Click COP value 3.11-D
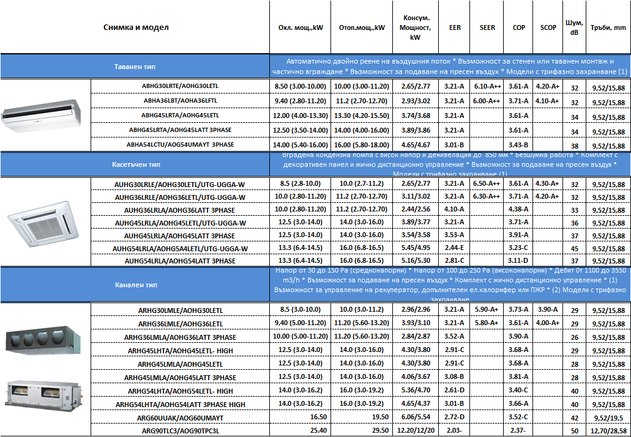Image resolution: width=631 pixels, height=437 pixels. pyautogui.click(x=518, y=260)
